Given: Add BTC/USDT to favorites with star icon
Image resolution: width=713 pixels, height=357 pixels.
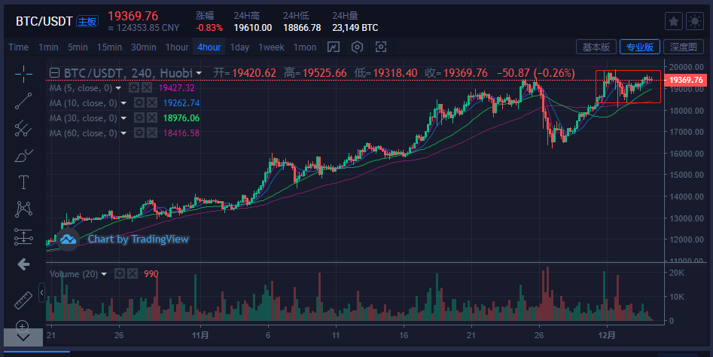Looking at the screenshot, I should coord(673,21).
